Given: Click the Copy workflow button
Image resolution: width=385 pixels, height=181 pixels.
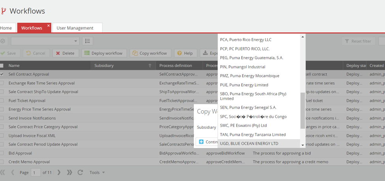Looking at the screenshot, I should pos(150,53).
